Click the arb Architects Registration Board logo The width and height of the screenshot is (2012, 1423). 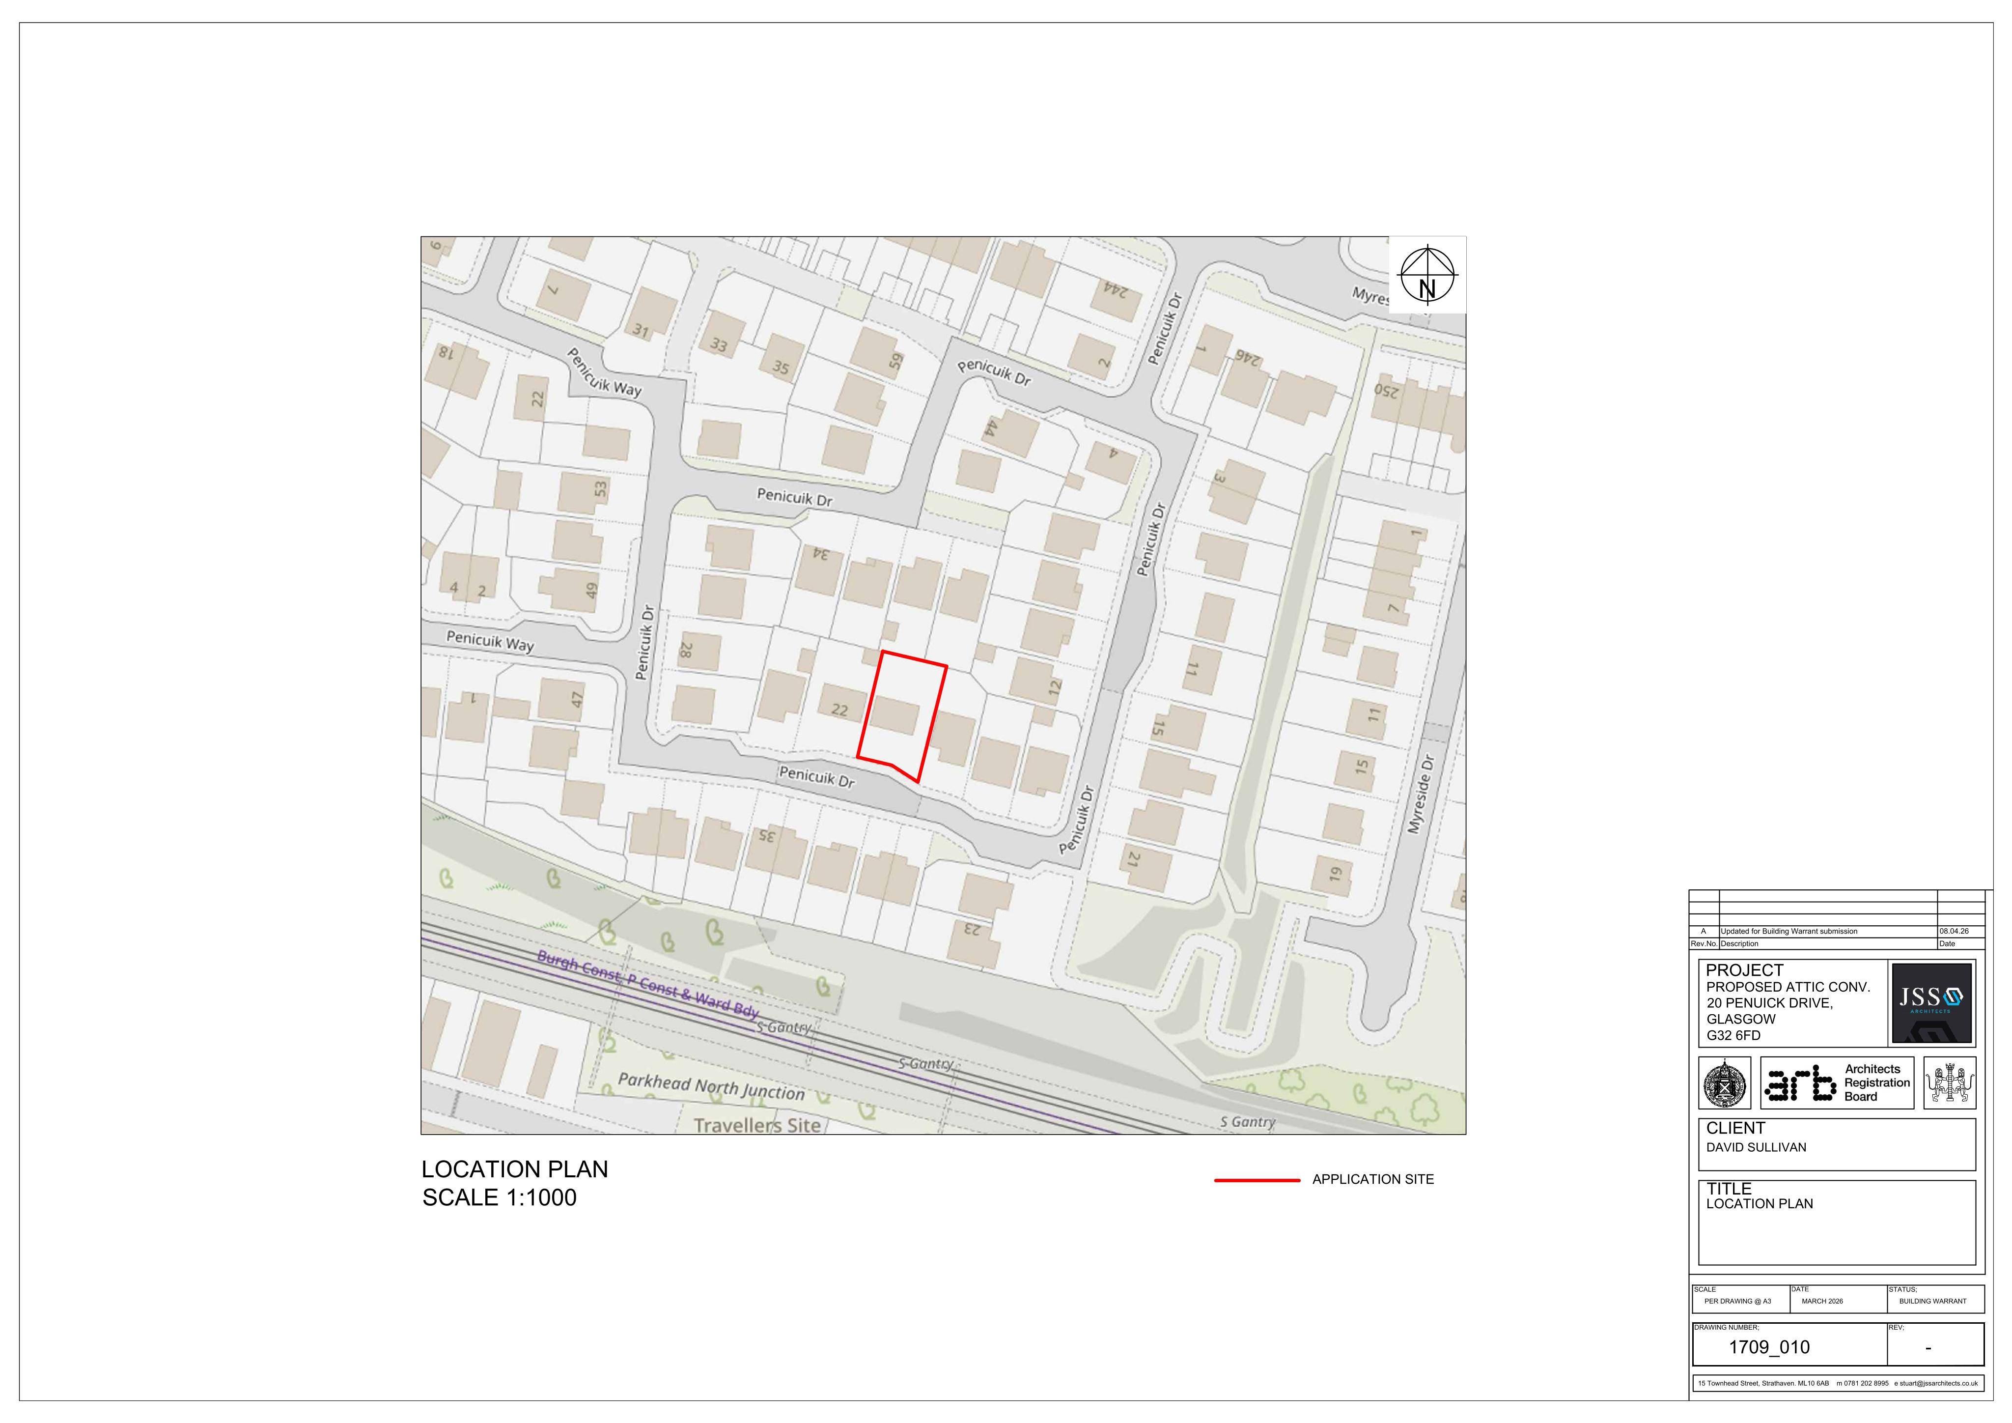(1837, 1083)
